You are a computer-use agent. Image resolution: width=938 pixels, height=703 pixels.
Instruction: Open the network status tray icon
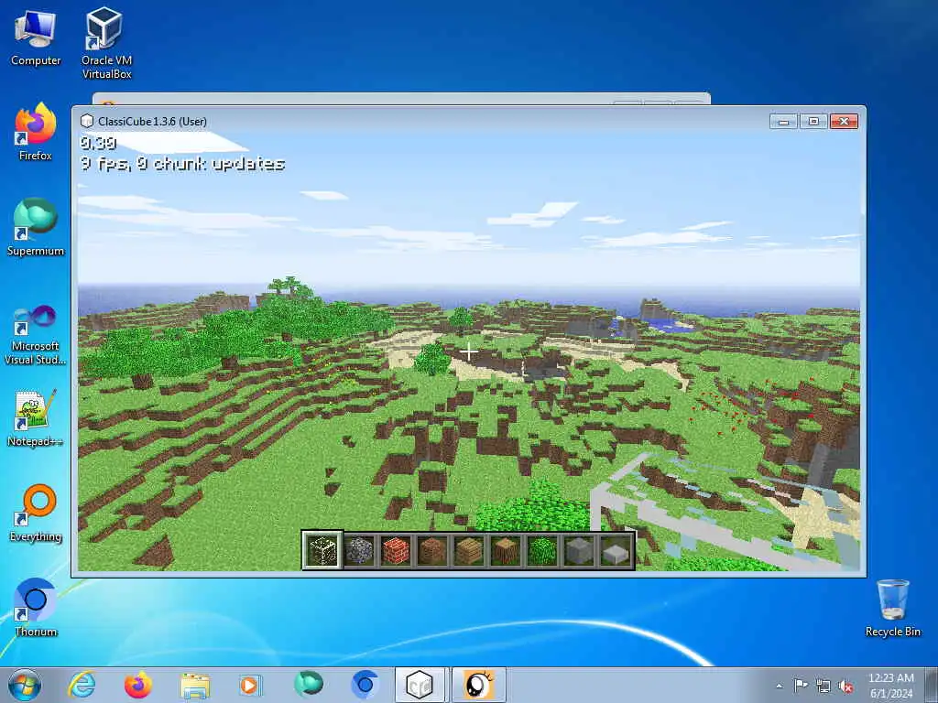point(823,687)
